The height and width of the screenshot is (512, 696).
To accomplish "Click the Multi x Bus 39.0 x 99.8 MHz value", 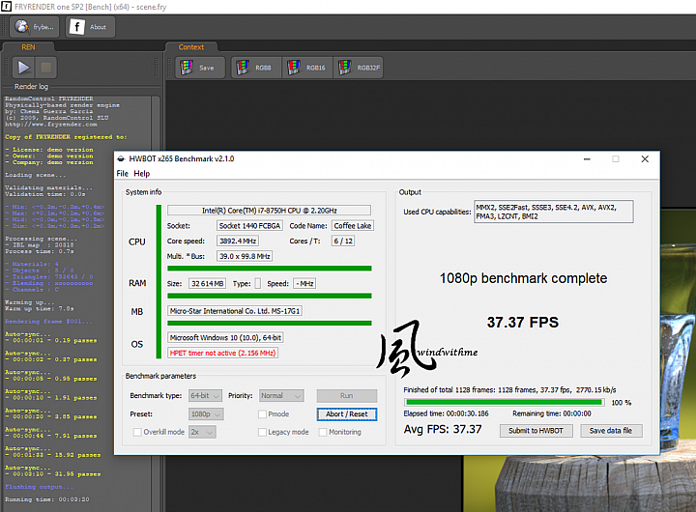I will pos(245,256).
